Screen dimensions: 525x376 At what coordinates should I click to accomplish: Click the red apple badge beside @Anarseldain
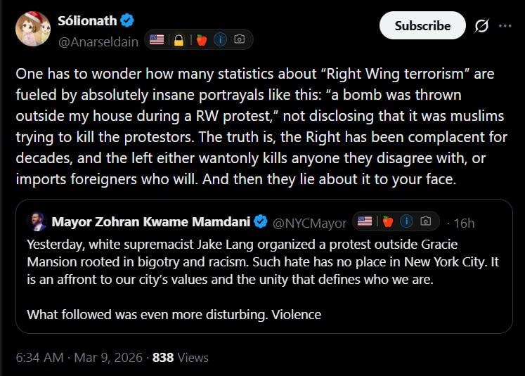(x=200, y=40)
